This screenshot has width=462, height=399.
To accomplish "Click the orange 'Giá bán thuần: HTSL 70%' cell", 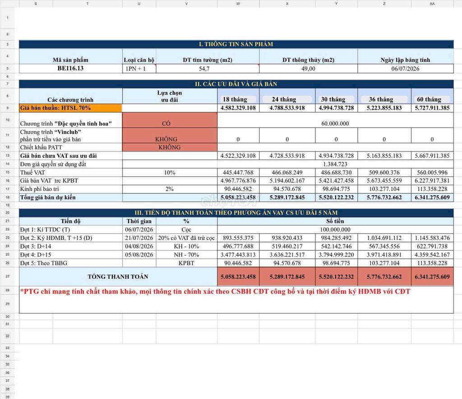I will pos(70,108).
